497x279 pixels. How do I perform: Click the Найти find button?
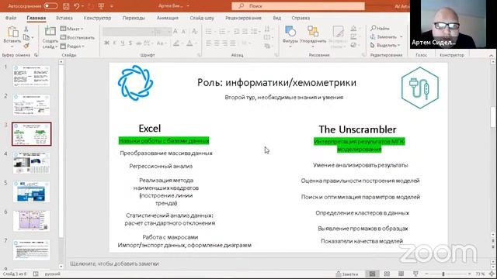[380, 29]
